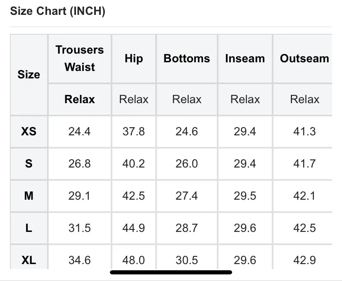342x281 pixels.
Task: Click the Bottoms column header
Action: [x=187, y=58]
